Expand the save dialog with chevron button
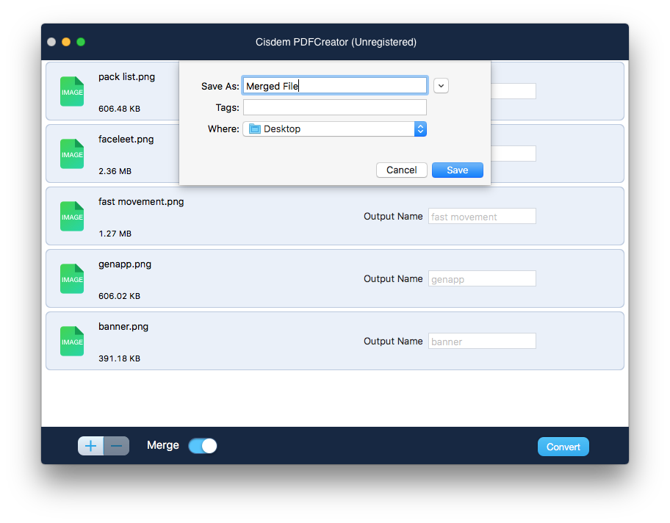 [x=441, y=86]
